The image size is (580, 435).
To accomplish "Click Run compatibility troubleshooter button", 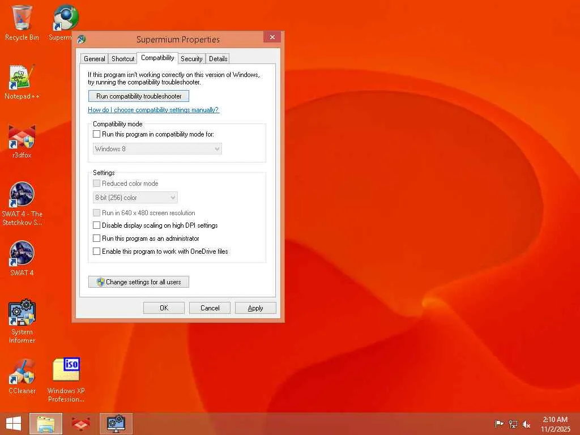I will pyautogui.click(x=139, y=96).
